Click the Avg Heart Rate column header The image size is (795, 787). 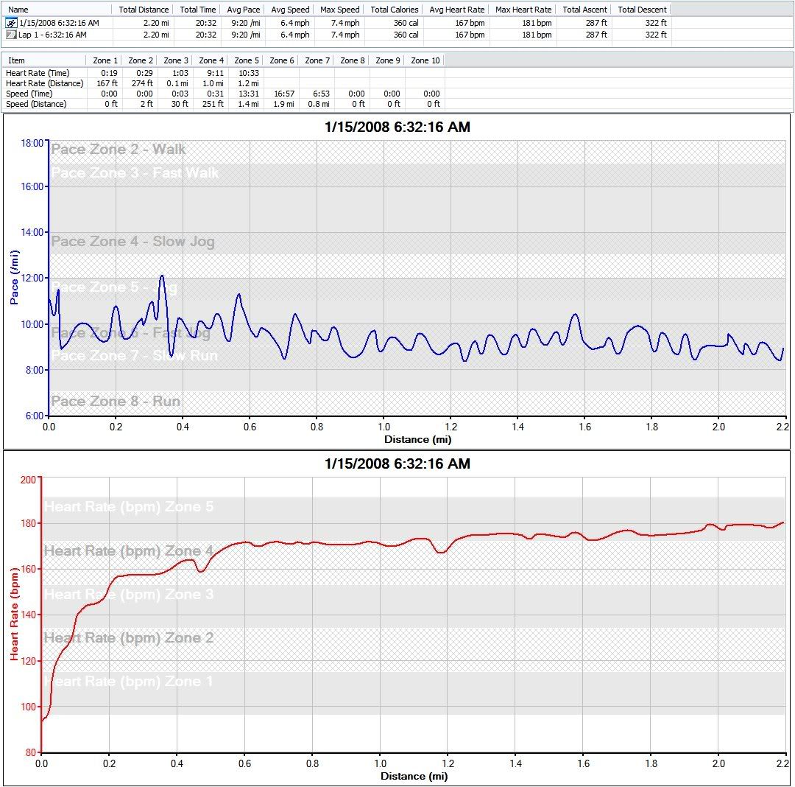click(x=456, y=10)
